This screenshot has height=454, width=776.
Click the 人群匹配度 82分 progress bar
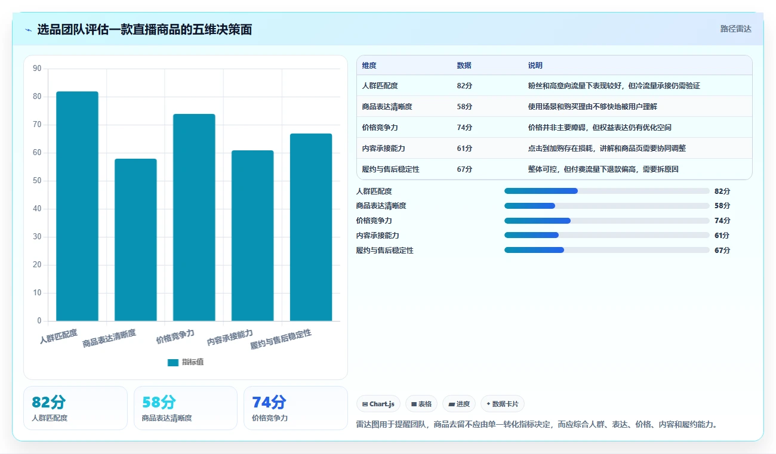606,191
